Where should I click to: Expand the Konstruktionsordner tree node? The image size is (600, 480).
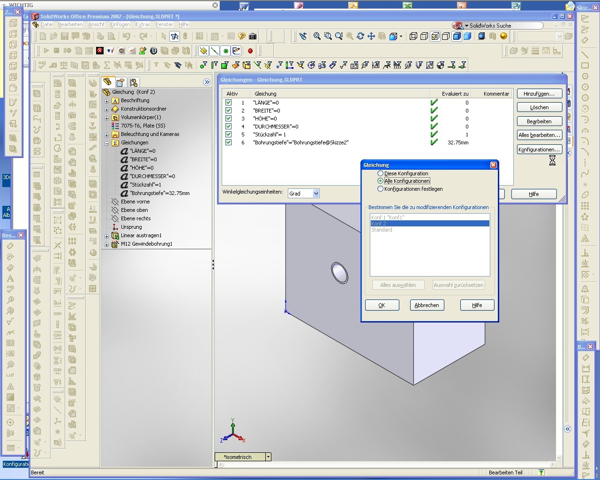[106, 109]
